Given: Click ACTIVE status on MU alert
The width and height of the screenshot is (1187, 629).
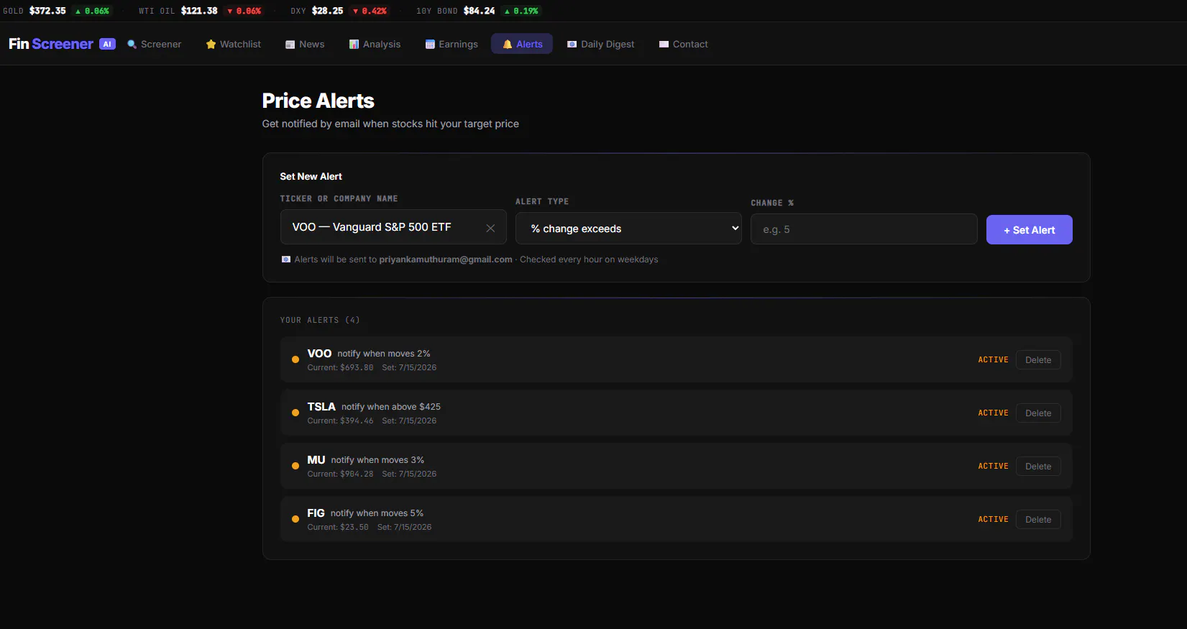Looking at the screenshot, I should (993, 466).
